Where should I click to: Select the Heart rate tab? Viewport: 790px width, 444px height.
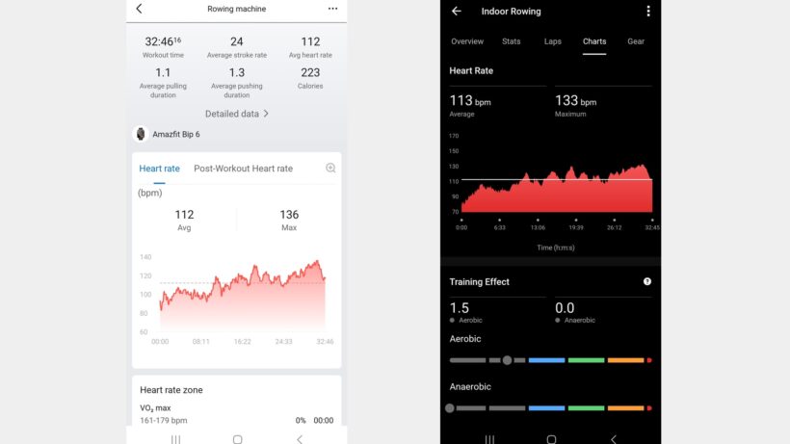(x=159, y=169)
